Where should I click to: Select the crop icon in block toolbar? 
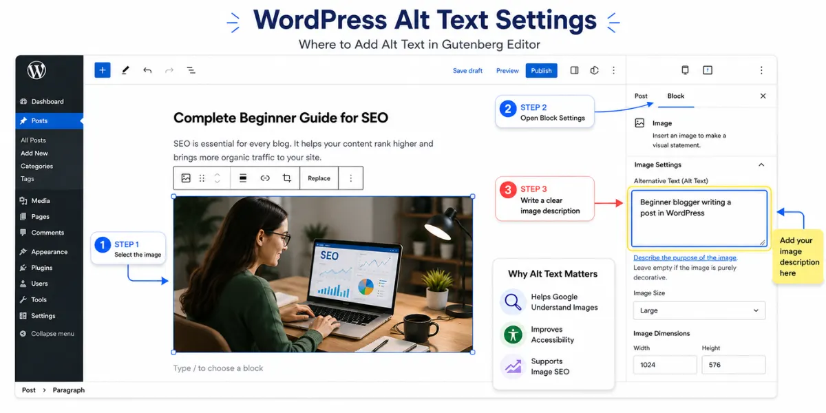(287, 178)
